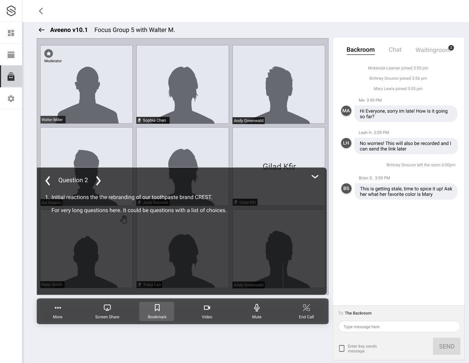The image size is (469, 363).
Task: Click muted mic icon on Tracy Lan label
Action: click(139, 285)
